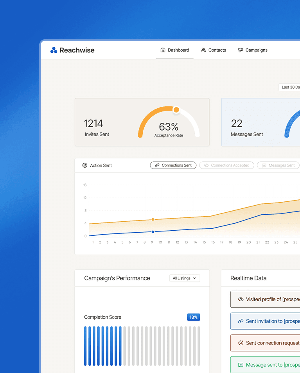
Task: Toggle the Connections Sent chart filter
Action: pos(173,165)
